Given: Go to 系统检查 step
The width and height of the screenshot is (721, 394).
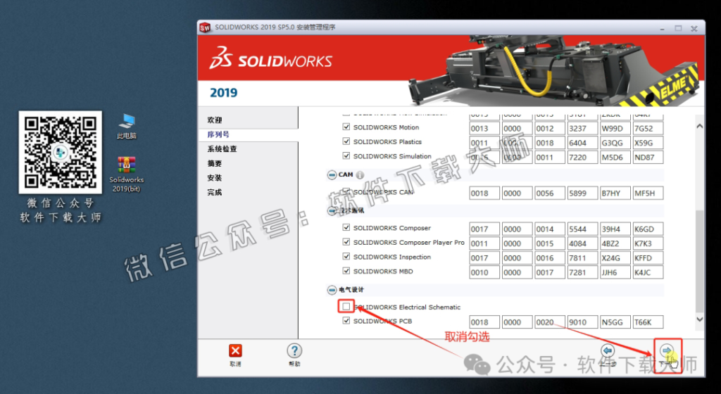Looking at the screenshot, I should pos(222,148).
